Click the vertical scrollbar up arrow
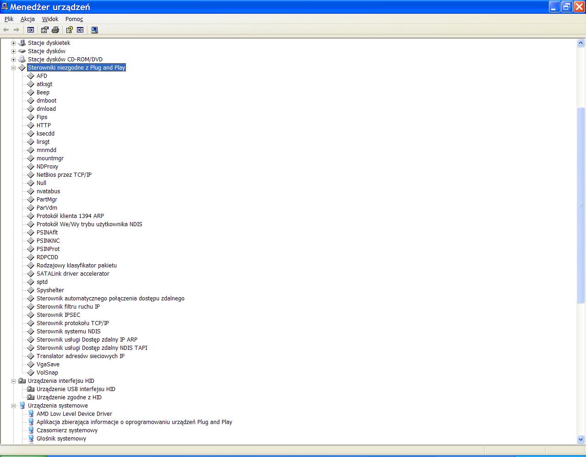586x457 pixels. tap(581, 43)
